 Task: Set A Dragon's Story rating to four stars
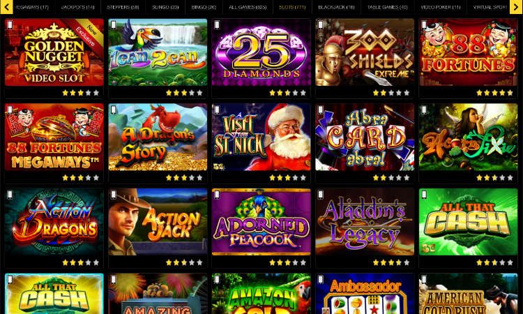tap(192, 178)
